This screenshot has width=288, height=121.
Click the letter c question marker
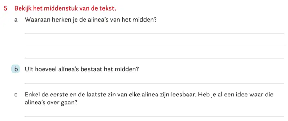[16, 95]
